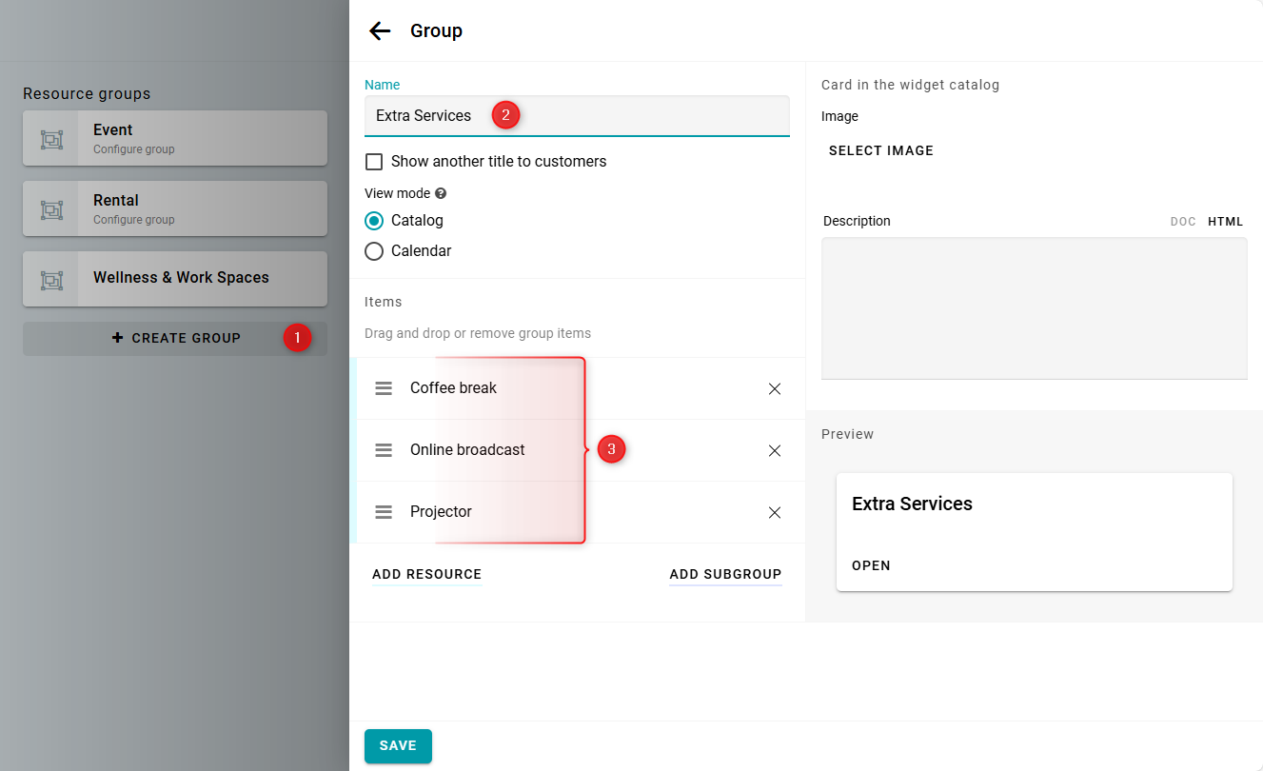Click Add Subgroup button
The height and width of the screenshot is (771, 1263).
pyautogui.click(x=725, y=574)
